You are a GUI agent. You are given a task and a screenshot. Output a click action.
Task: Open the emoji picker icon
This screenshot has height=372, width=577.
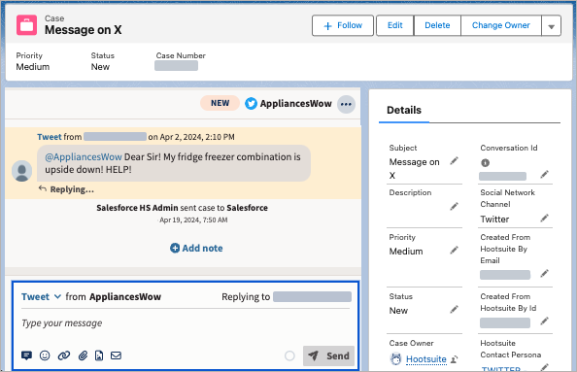pos(45,355)
